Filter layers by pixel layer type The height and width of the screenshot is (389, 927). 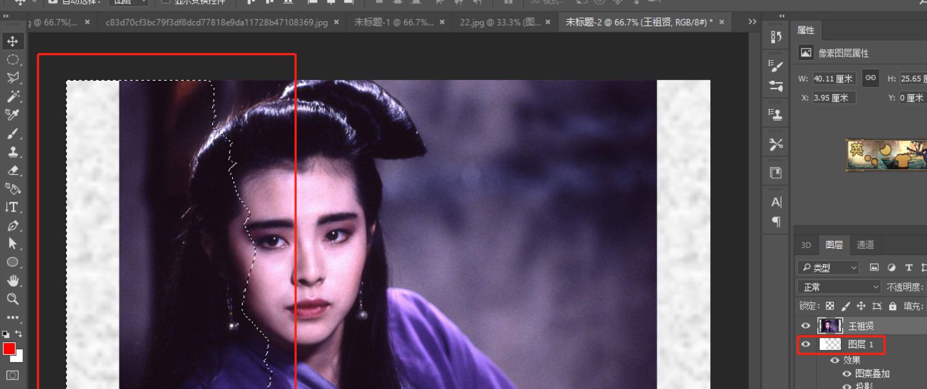point(874,267)
